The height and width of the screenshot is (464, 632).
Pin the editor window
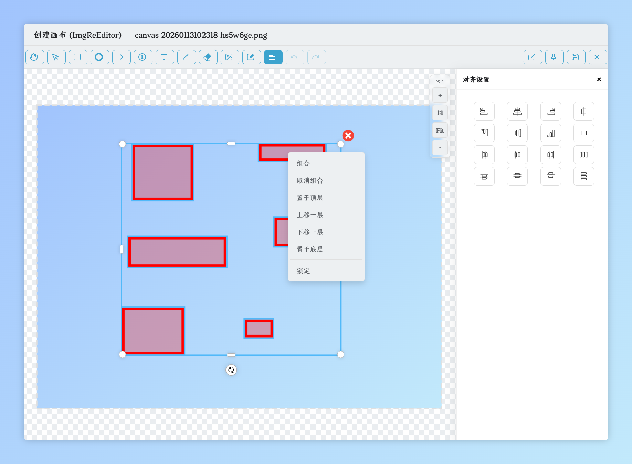555,57
